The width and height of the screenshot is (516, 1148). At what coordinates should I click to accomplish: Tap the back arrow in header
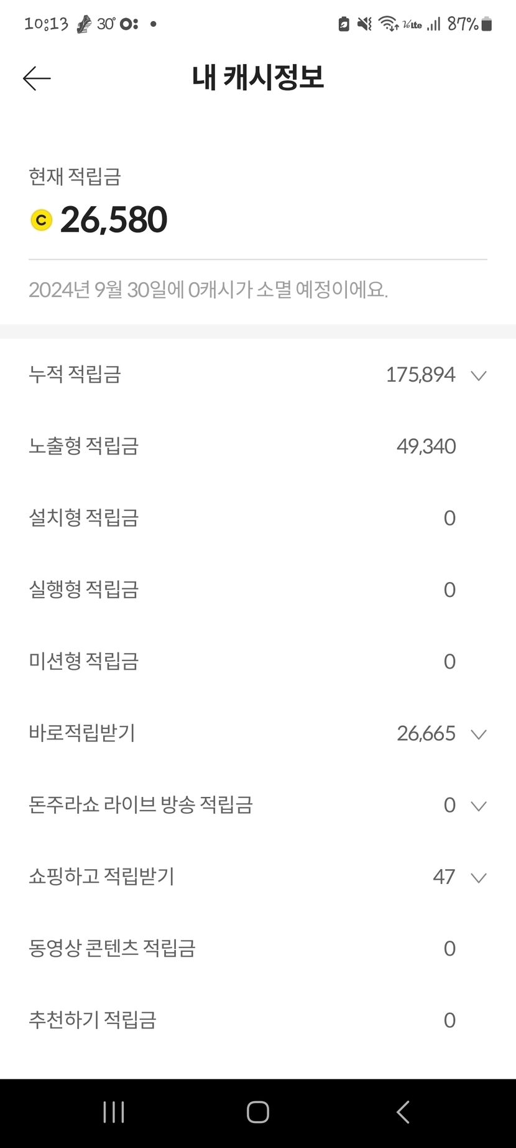click(x=37, y=78)
